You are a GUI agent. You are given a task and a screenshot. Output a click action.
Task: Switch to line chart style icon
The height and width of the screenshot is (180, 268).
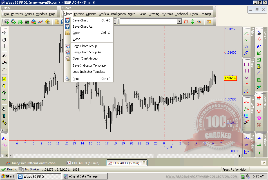(4, 69)
